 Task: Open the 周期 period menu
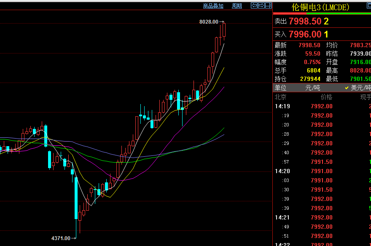coord(237,5)
